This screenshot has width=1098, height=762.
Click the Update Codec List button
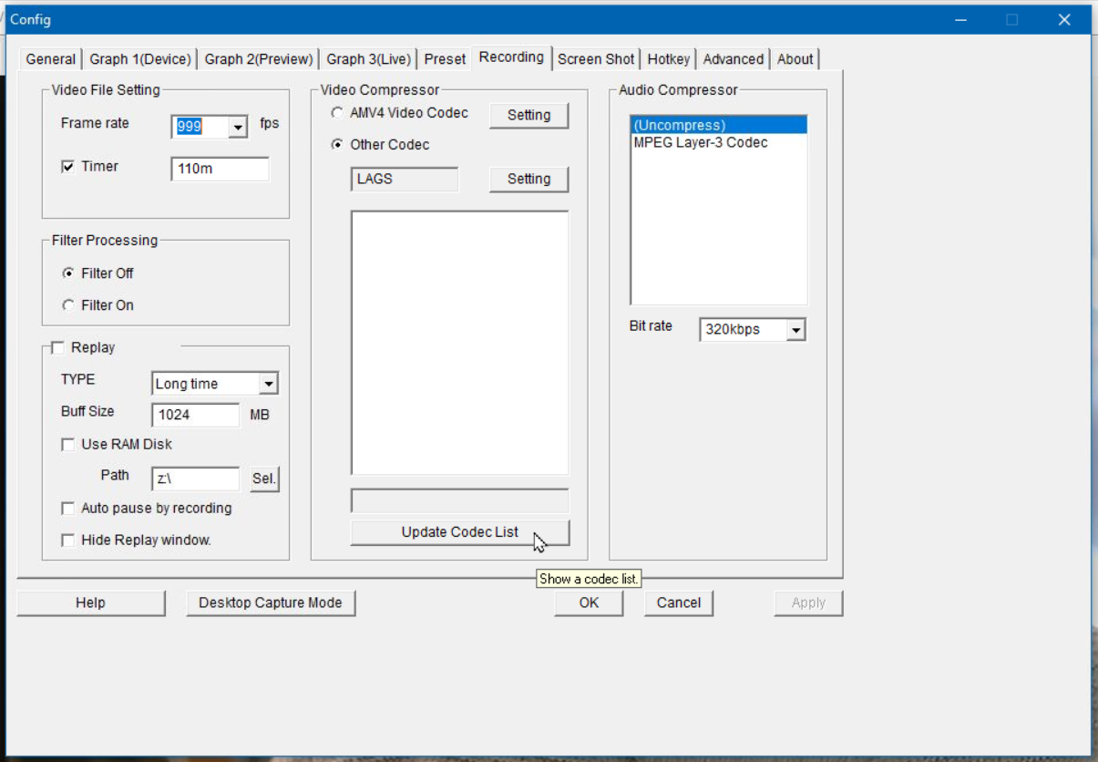point(459,532)
